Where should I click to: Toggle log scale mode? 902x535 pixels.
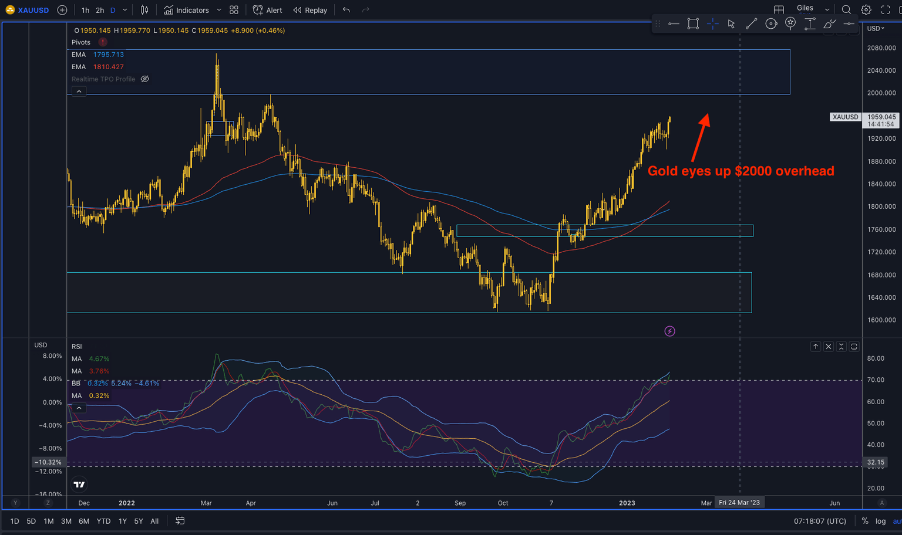(x=880, y=521)
